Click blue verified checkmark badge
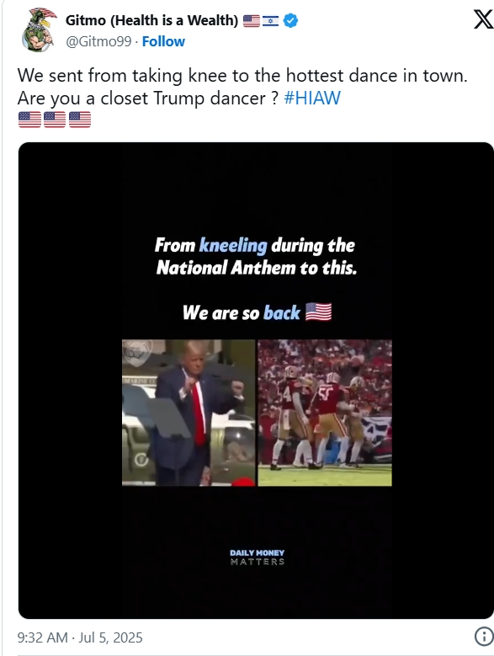This screenshot has height=656, width=494. [290, 20]
